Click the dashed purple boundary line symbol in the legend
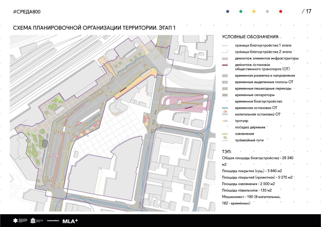Image resolution: width=321 pixels, height=227 pixels. click(225, 52)
